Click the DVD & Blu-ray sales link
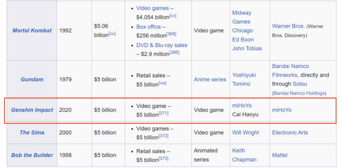Viewport: 342px width, 168px height. point(162,45)
